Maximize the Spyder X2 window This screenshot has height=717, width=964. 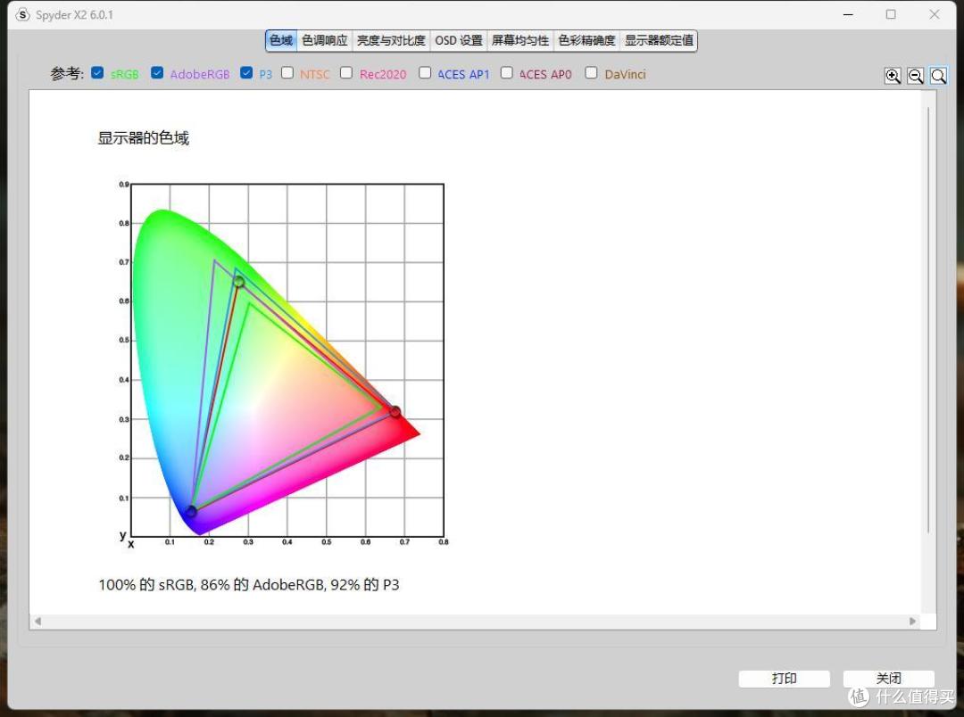tap(891, 14)
